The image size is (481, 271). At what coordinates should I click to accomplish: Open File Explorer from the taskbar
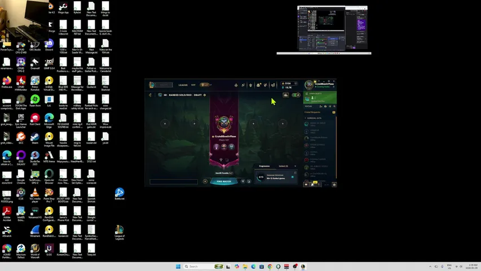[x=245, y=266]
